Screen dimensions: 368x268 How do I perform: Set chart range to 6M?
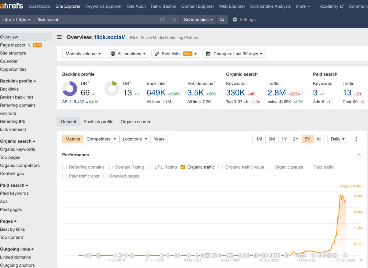[272, 139]
